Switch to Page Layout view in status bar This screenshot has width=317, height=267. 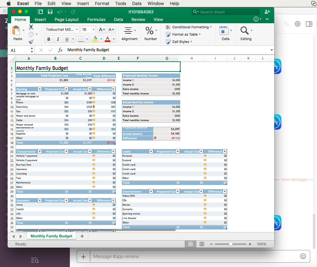(x=202, y=244)
